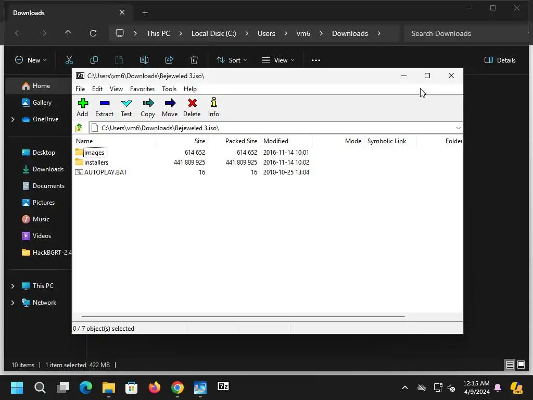Click the red Delete tool in 7-Zip

point(192,107)
